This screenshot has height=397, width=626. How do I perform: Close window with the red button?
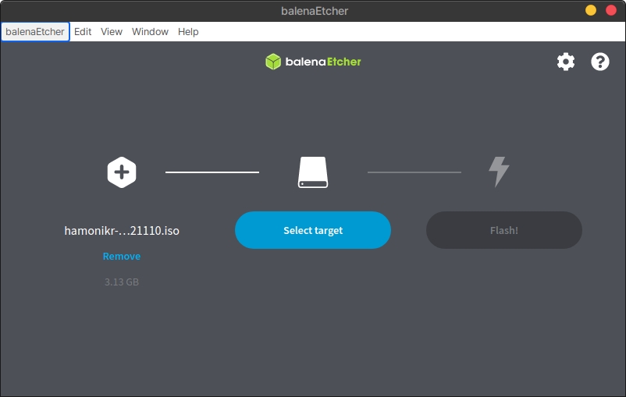click(611, 10)
